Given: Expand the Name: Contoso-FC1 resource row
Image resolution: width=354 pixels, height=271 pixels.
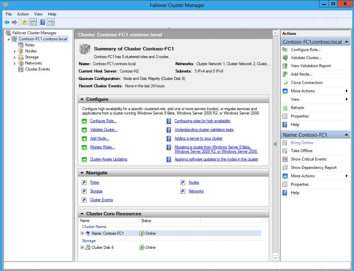Looking at the screenshot, I should coord(82,233).
